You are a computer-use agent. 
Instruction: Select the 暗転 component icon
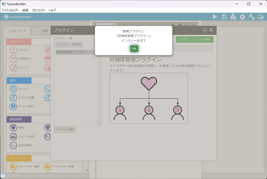click(x=13, y=128)
